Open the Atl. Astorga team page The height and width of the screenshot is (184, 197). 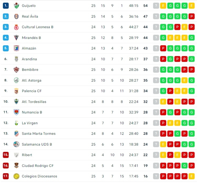point(31,80)
